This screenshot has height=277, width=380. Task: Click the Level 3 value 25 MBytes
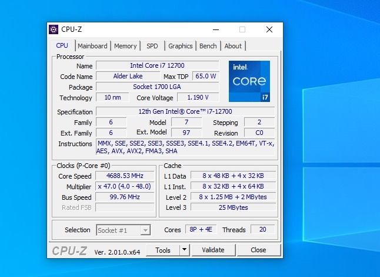point(233,207)
